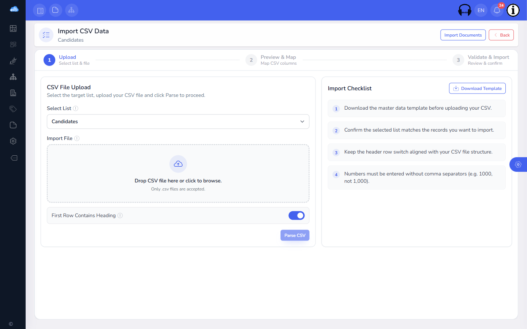Click the Back button
The image size is (527, 329).
[x=501, y=35]
